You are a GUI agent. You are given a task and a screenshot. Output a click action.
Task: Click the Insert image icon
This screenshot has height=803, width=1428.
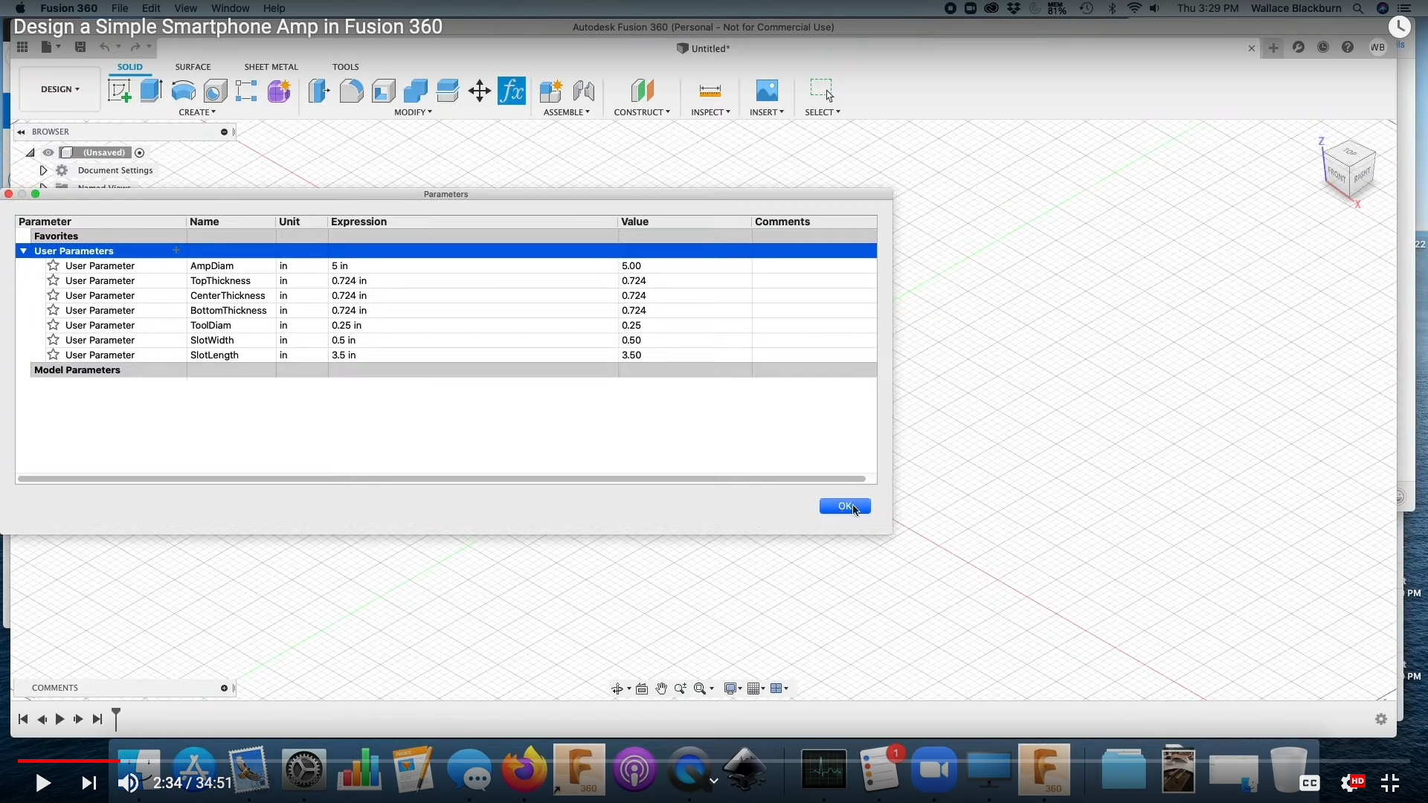pyautogui.click(x=766, y=91)
